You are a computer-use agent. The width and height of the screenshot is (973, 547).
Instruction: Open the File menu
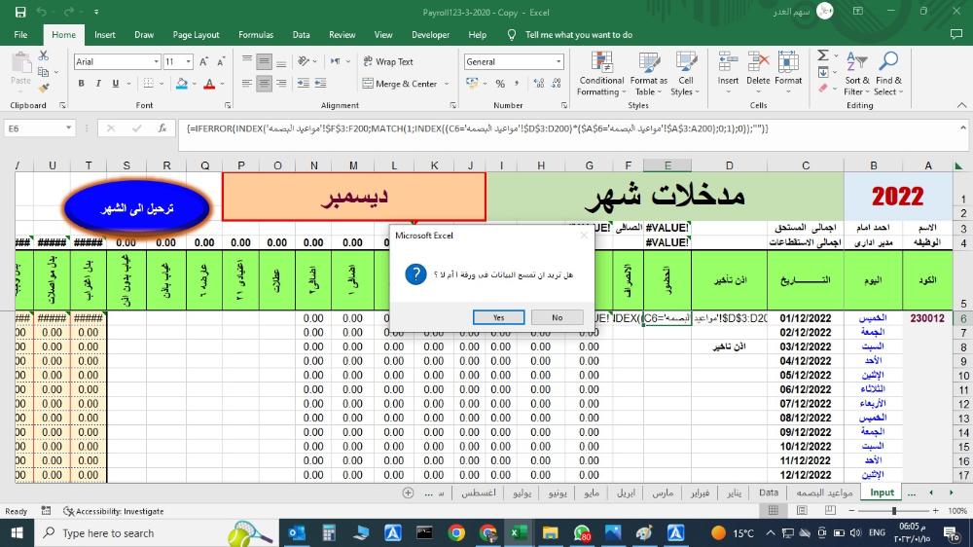pos(20,35)
